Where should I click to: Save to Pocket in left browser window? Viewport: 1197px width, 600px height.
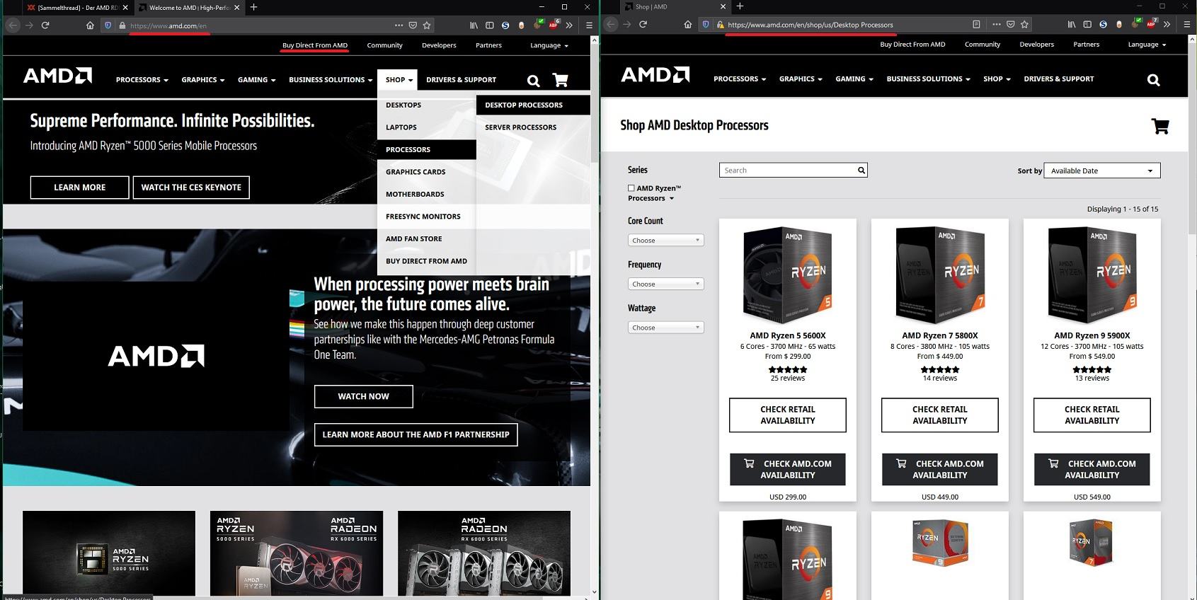[413, 25]
